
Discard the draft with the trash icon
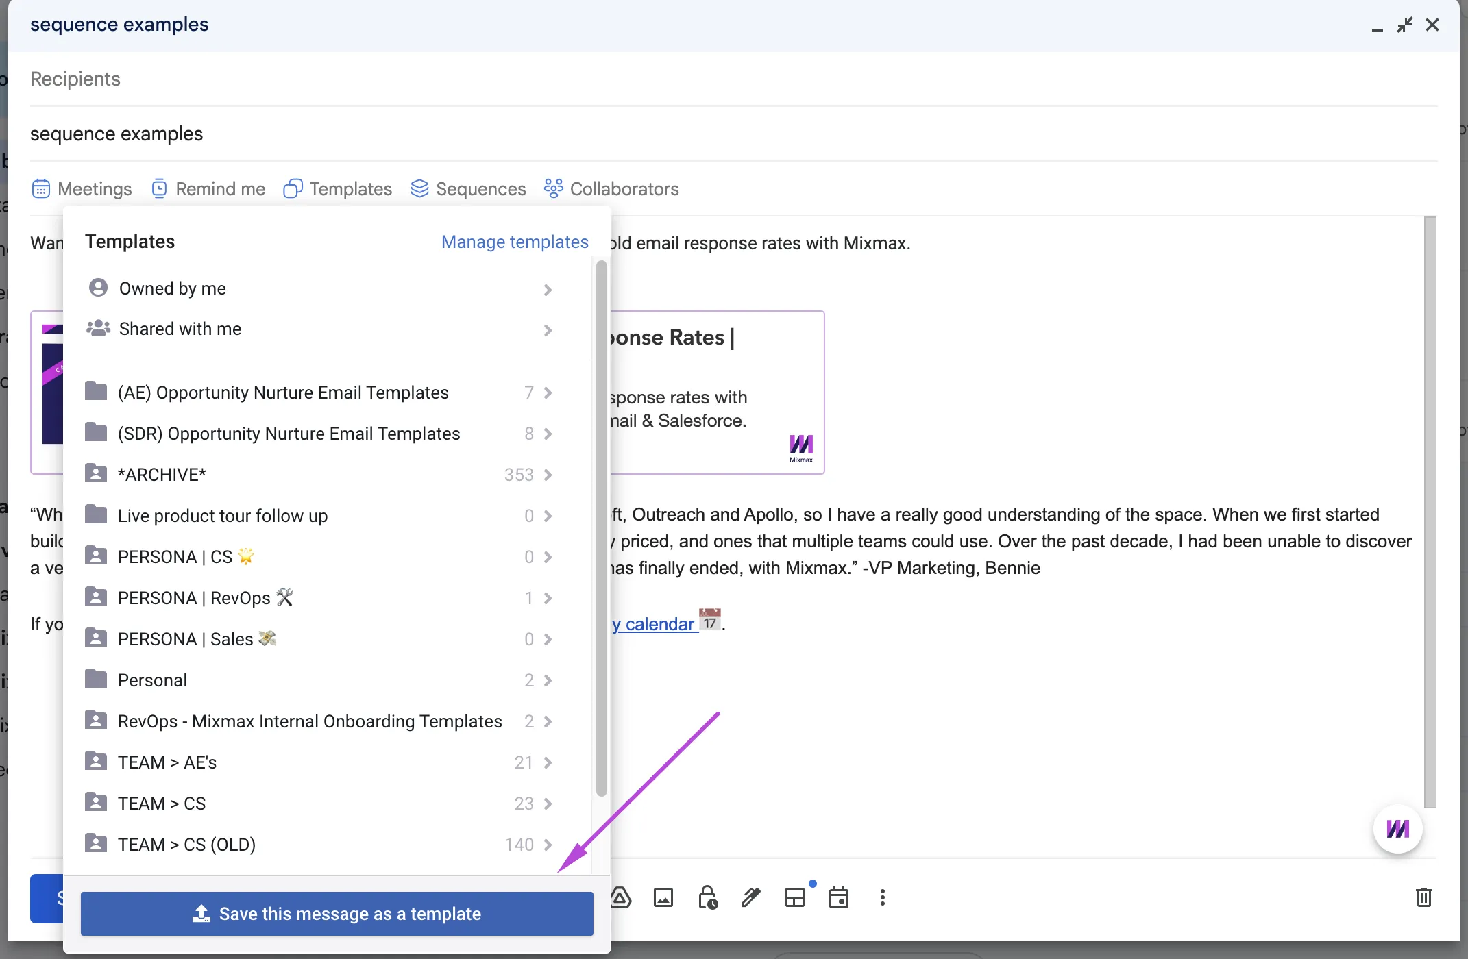[1424, 897]
